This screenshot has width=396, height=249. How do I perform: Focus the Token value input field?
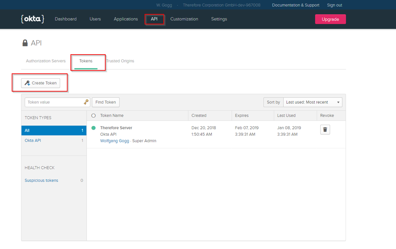(54, 102)
